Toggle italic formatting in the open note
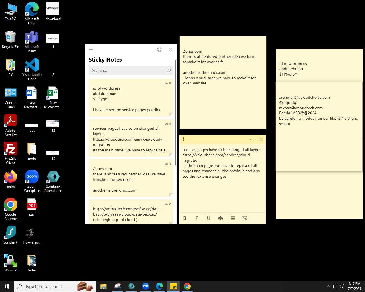365x292 pixels. (196, 218)
